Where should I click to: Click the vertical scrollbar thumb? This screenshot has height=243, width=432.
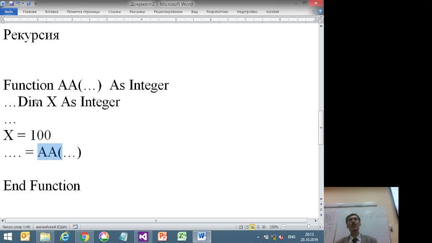pos(321,128)
